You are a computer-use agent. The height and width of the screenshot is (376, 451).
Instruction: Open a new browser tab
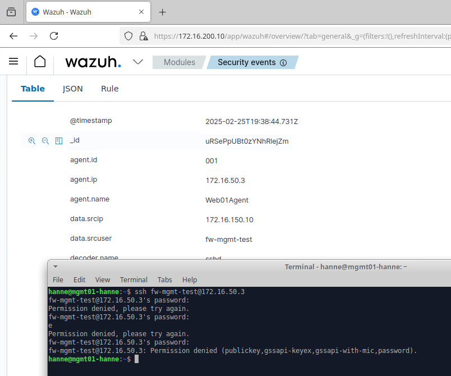(163, 12)
